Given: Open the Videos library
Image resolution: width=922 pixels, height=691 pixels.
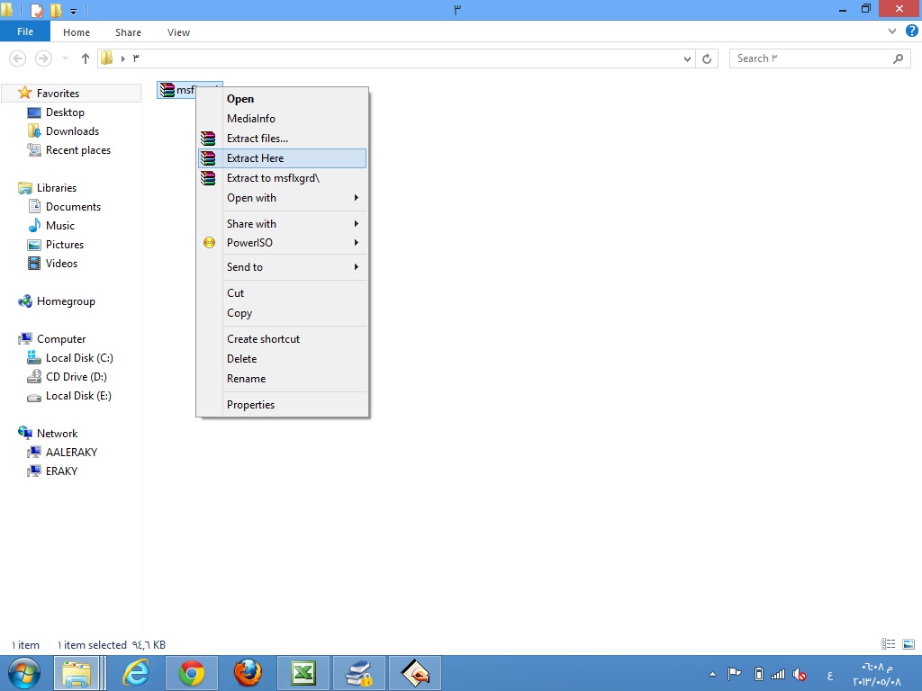Looking at the screenshot, I should point(61,264).
